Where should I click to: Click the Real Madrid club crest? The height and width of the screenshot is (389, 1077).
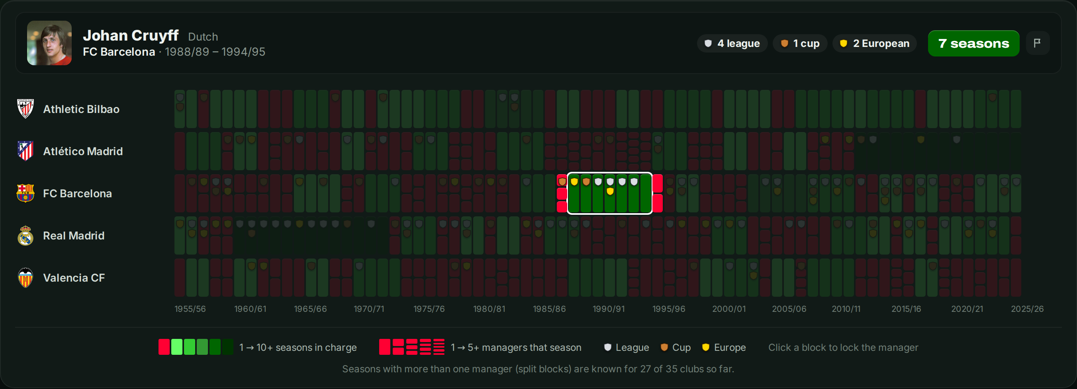click(x=25, y=235)
